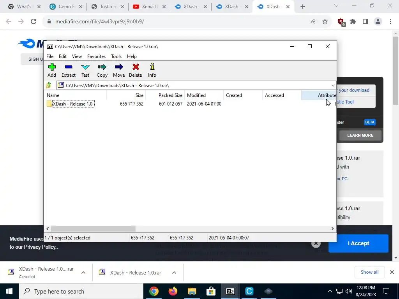This screenshot has height=299, width=399.
Task: Click the Extract toolbar icon
Action: [69, 70]
